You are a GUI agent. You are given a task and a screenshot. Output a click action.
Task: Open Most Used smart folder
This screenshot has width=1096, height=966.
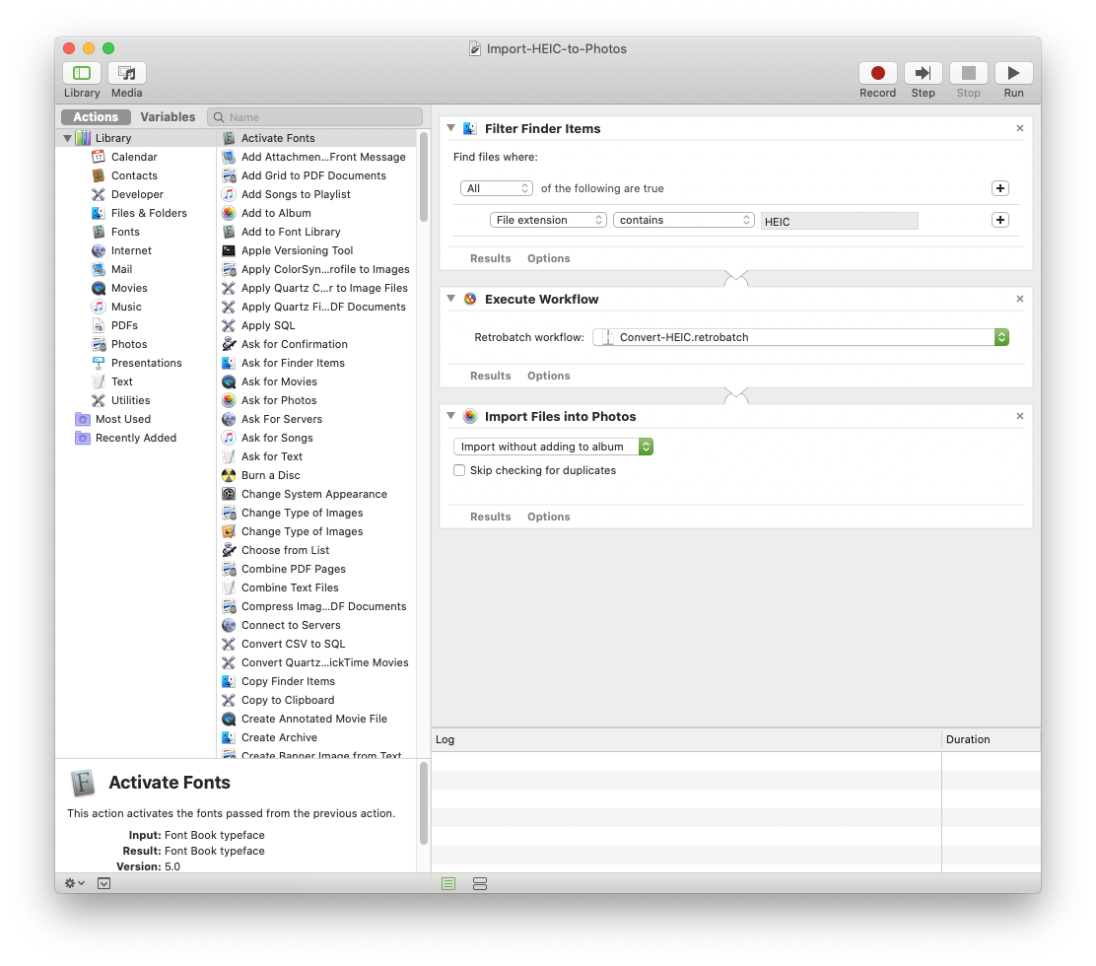point(123,419)
